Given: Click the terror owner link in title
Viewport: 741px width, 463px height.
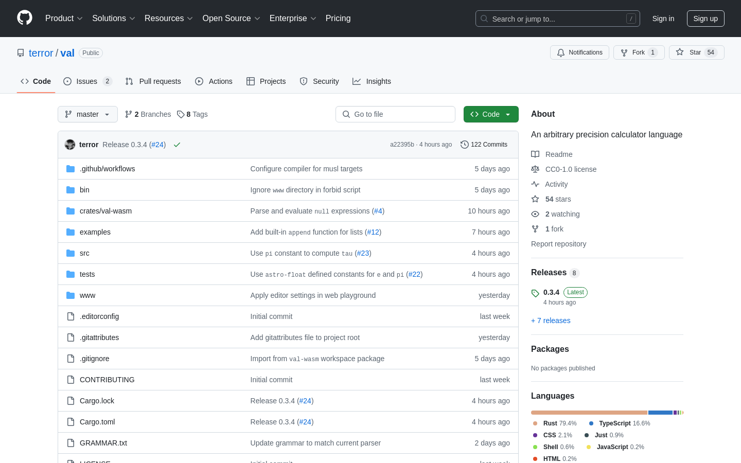Looking at the screenshot, I should click(x=41, y=53).
